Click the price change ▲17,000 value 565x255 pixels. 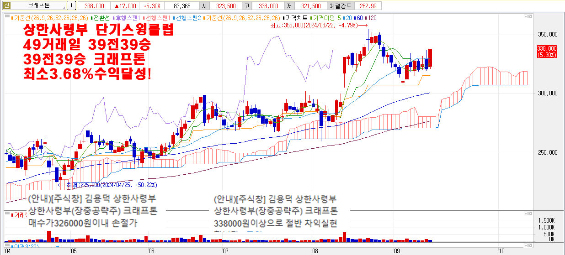click(125, 6)
